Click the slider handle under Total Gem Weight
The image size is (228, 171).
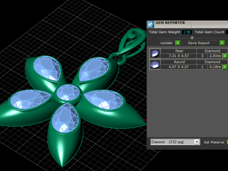coord(192,38)
